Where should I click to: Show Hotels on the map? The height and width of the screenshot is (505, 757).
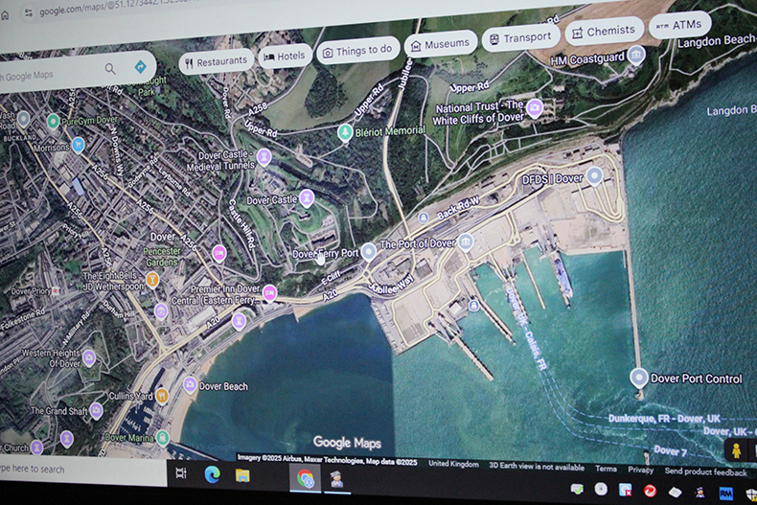285,57
